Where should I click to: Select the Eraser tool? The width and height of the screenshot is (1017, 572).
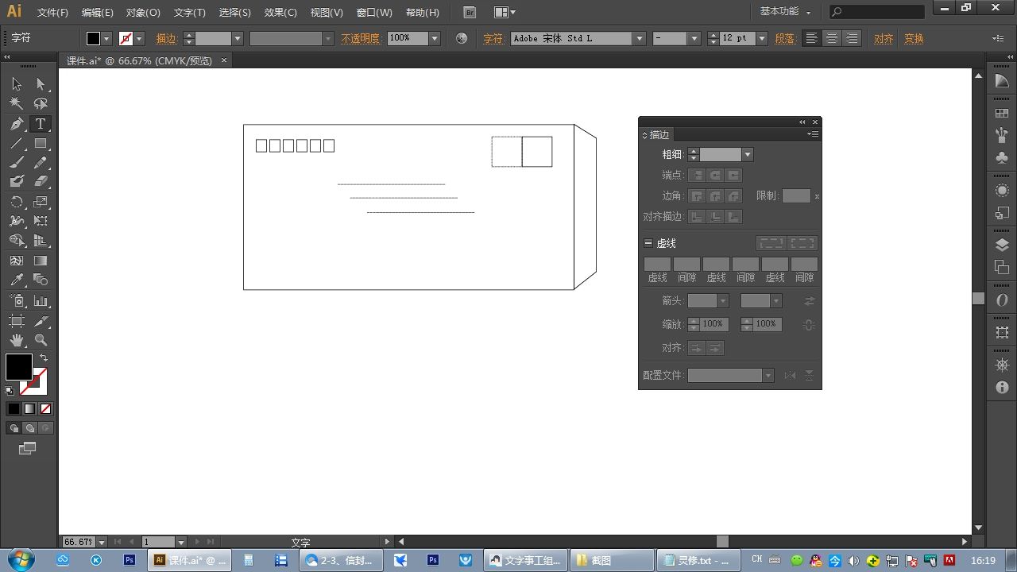tap(41, 182)
